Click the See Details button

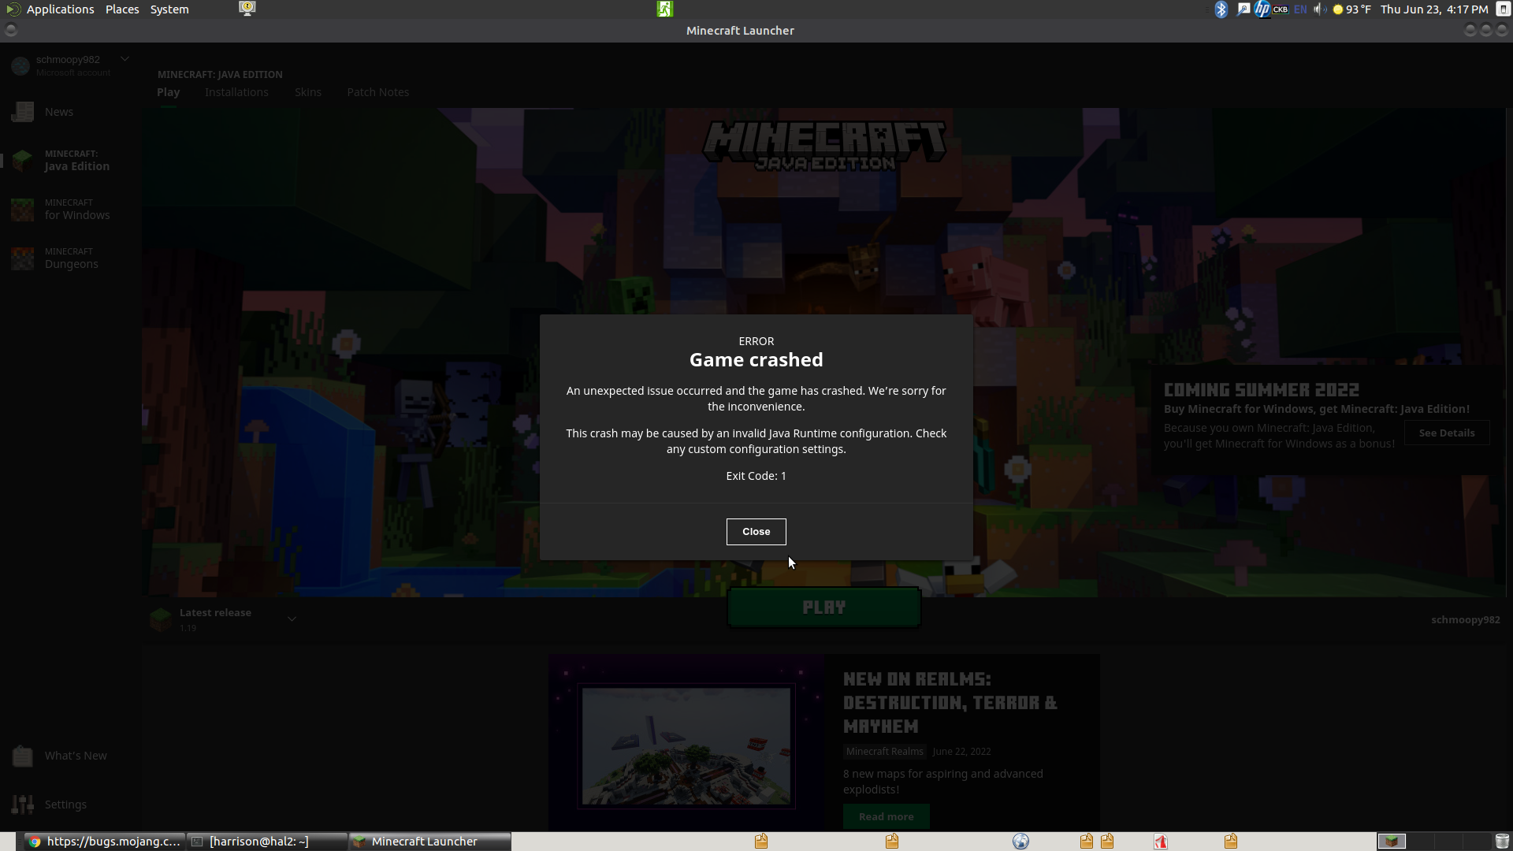[x=1447, y=433]
